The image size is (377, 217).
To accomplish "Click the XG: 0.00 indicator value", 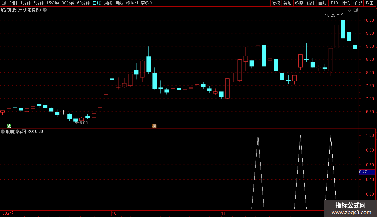I will 35,132.
